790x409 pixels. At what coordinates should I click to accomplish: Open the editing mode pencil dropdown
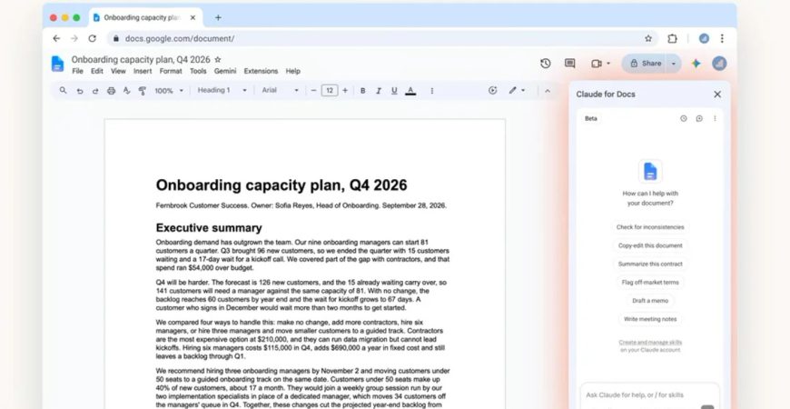pyautogui.click(x=517, y=90)
